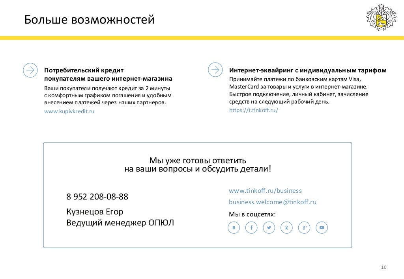Click line about Visa bank card payments
Screen dimensions: 404x279
point(295,79)
